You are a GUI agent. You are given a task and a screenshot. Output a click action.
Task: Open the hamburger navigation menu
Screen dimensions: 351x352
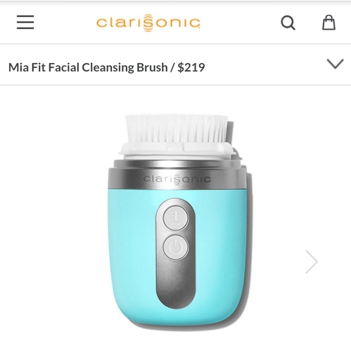pyautogui.click(x=25, y=22)
